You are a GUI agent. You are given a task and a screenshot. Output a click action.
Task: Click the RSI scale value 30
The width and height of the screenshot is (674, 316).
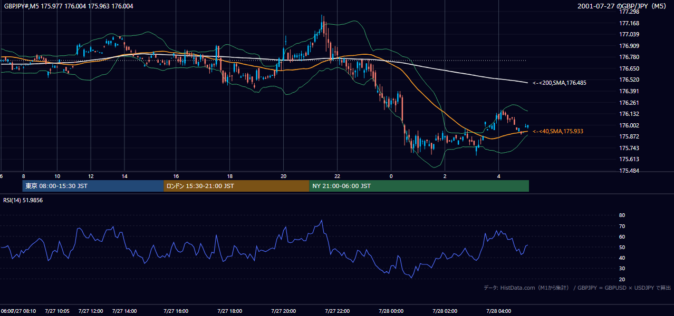tap(622, 268)
